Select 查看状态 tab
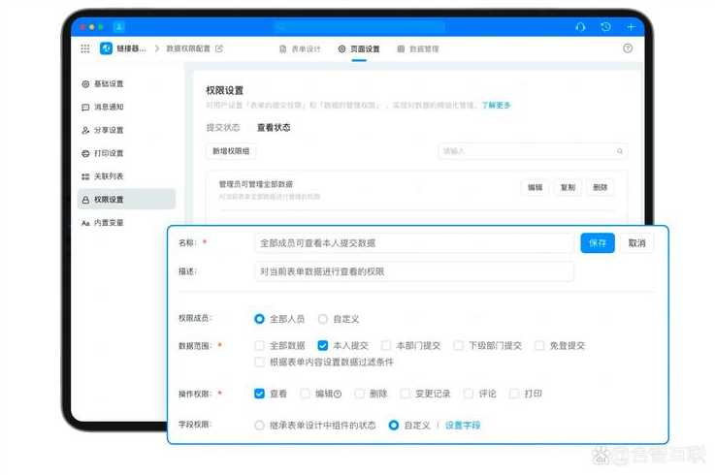Screen dimensions: 715x475 [274, 128]
